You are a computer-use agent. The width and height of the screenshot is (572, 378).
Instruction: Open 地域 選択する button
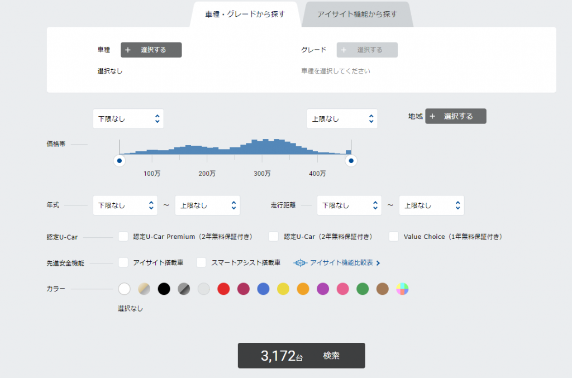pos(456,116)
